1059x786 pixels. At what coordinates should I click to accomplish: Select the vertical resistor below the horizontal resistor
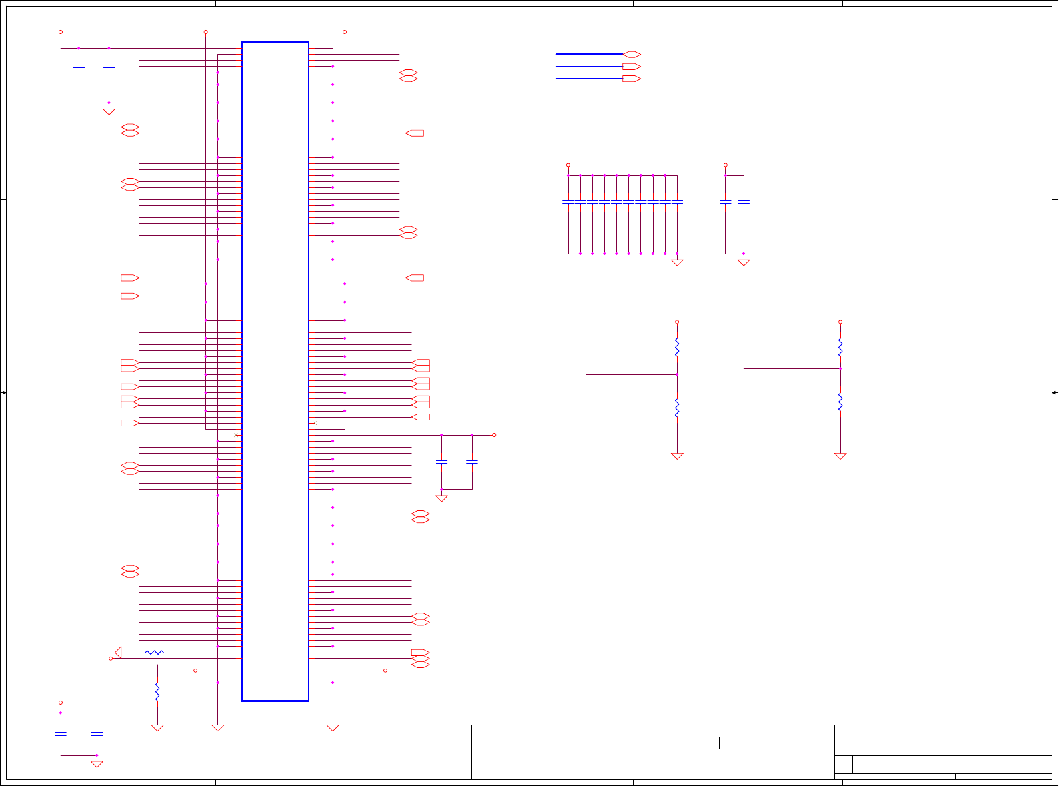pos(157,692)
